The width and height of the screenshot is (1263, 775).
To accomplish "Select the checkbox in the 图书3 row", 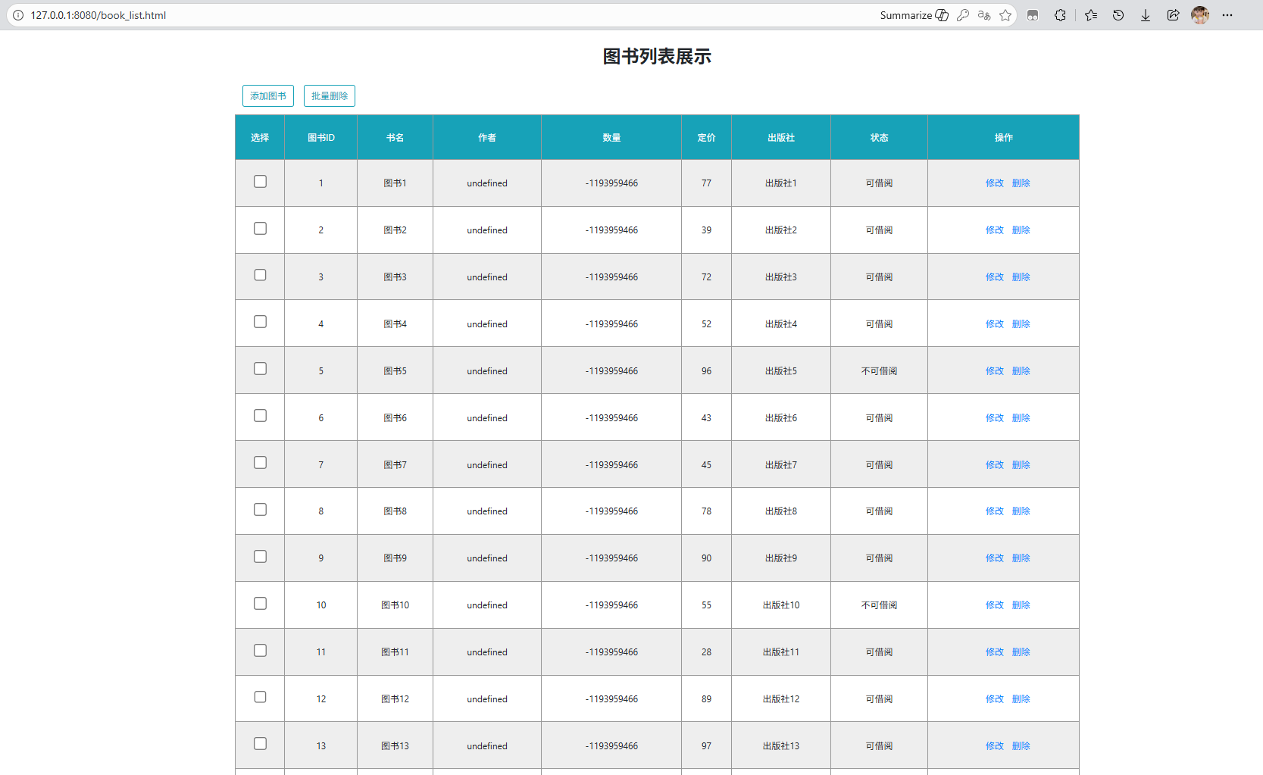I will click(x=260, y=275).
